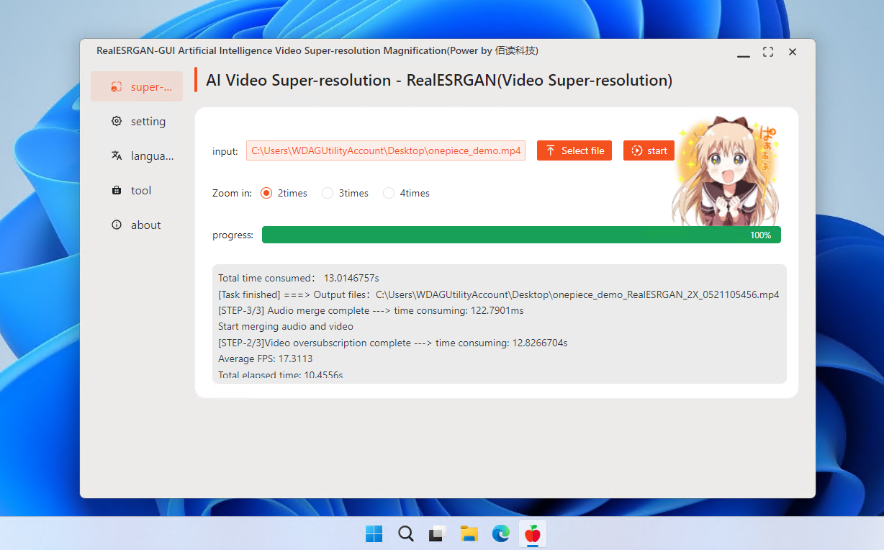Image resolution: width=884 pixels, height=550 pixels.
Task: Click the super-resolution sidebar icon
Action: pos(116,86)
